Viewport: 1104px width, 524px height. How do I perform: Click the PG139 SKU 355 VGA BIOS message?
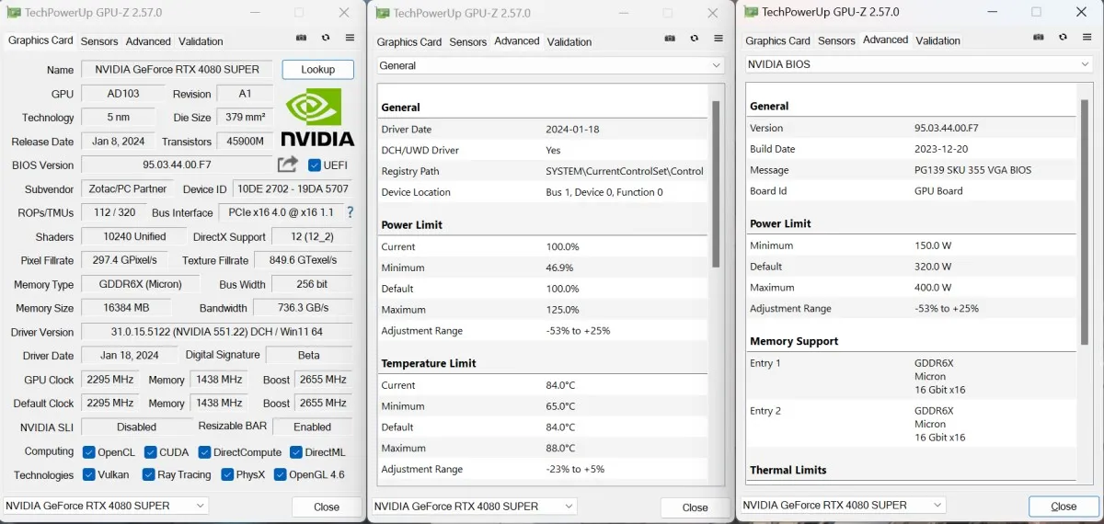pos(973,170)
